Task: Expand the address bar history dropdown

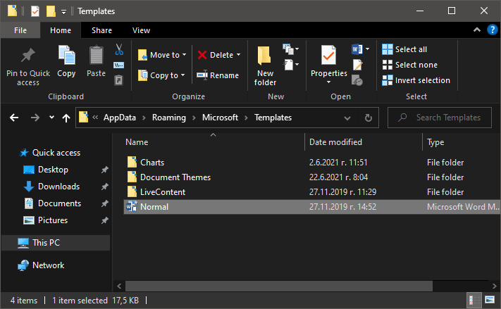Action: 347,118
